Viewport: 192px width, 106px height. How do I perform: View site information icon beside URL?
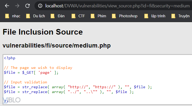click(x=40, y=6)
